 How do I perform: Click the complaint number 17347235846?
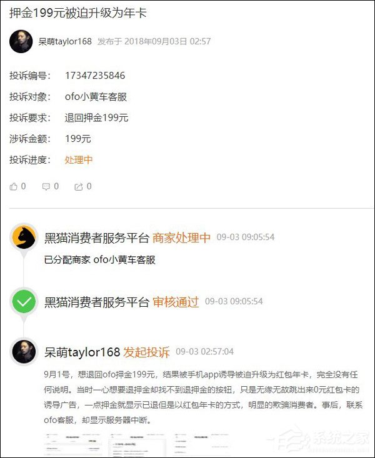click(95, 76)
